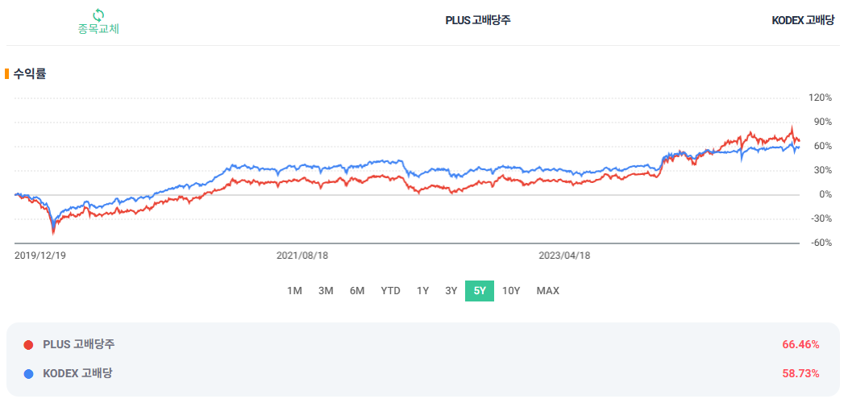
Task: Switch chart period to 1M
Action: click(294, 291)
